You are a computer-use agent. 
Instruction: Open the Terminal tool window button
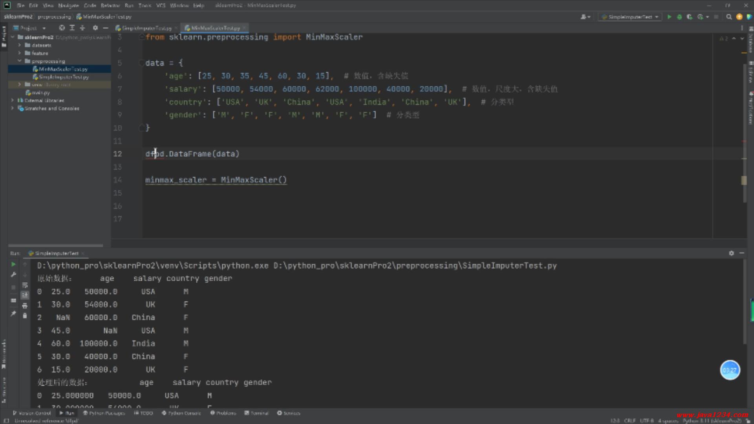[x=256, y=413]
